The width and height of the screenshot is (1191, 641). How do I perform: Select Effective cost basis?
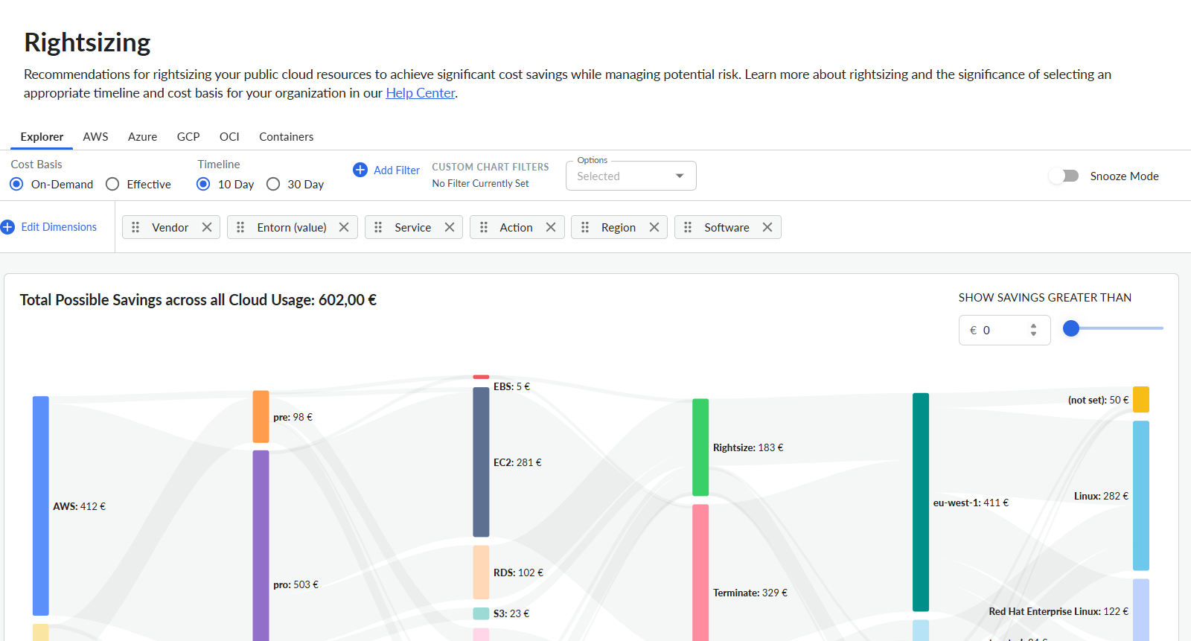click(x=112, y=184)
